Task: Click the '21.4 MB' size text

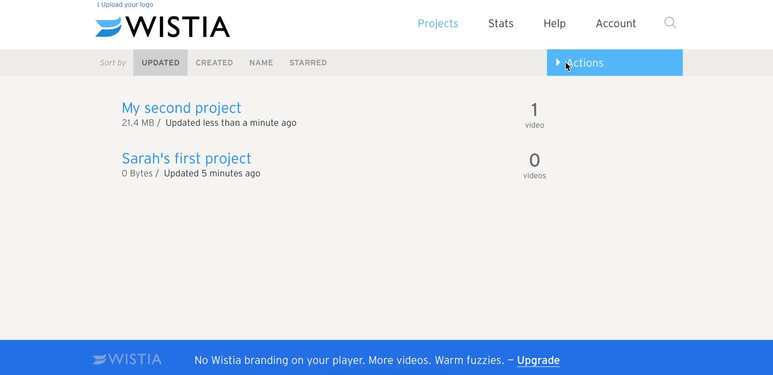Action: click(138, 123)
